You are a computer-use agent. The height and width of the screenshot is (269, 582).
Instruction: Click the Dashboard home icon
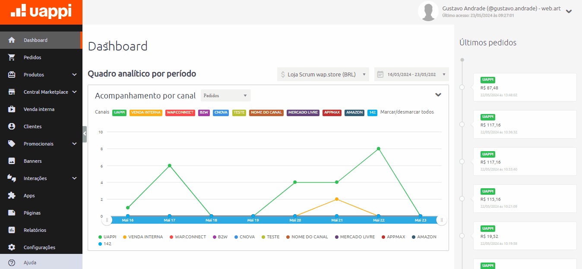point(12,40)
